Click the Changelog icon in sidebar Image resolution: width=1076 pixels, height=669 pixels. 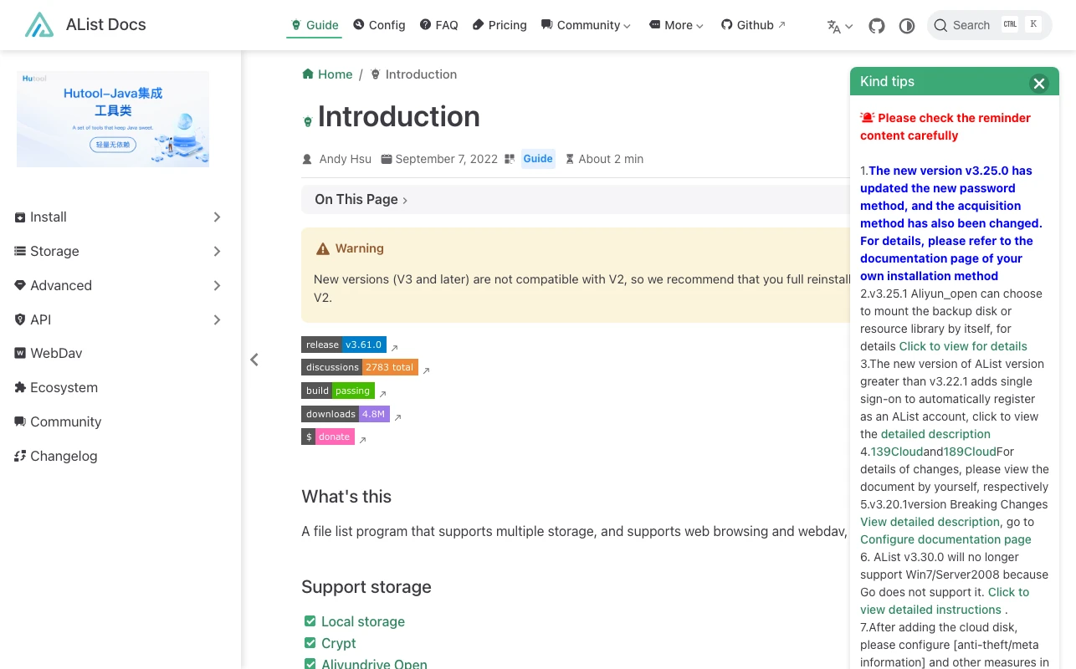click(20, 457)
